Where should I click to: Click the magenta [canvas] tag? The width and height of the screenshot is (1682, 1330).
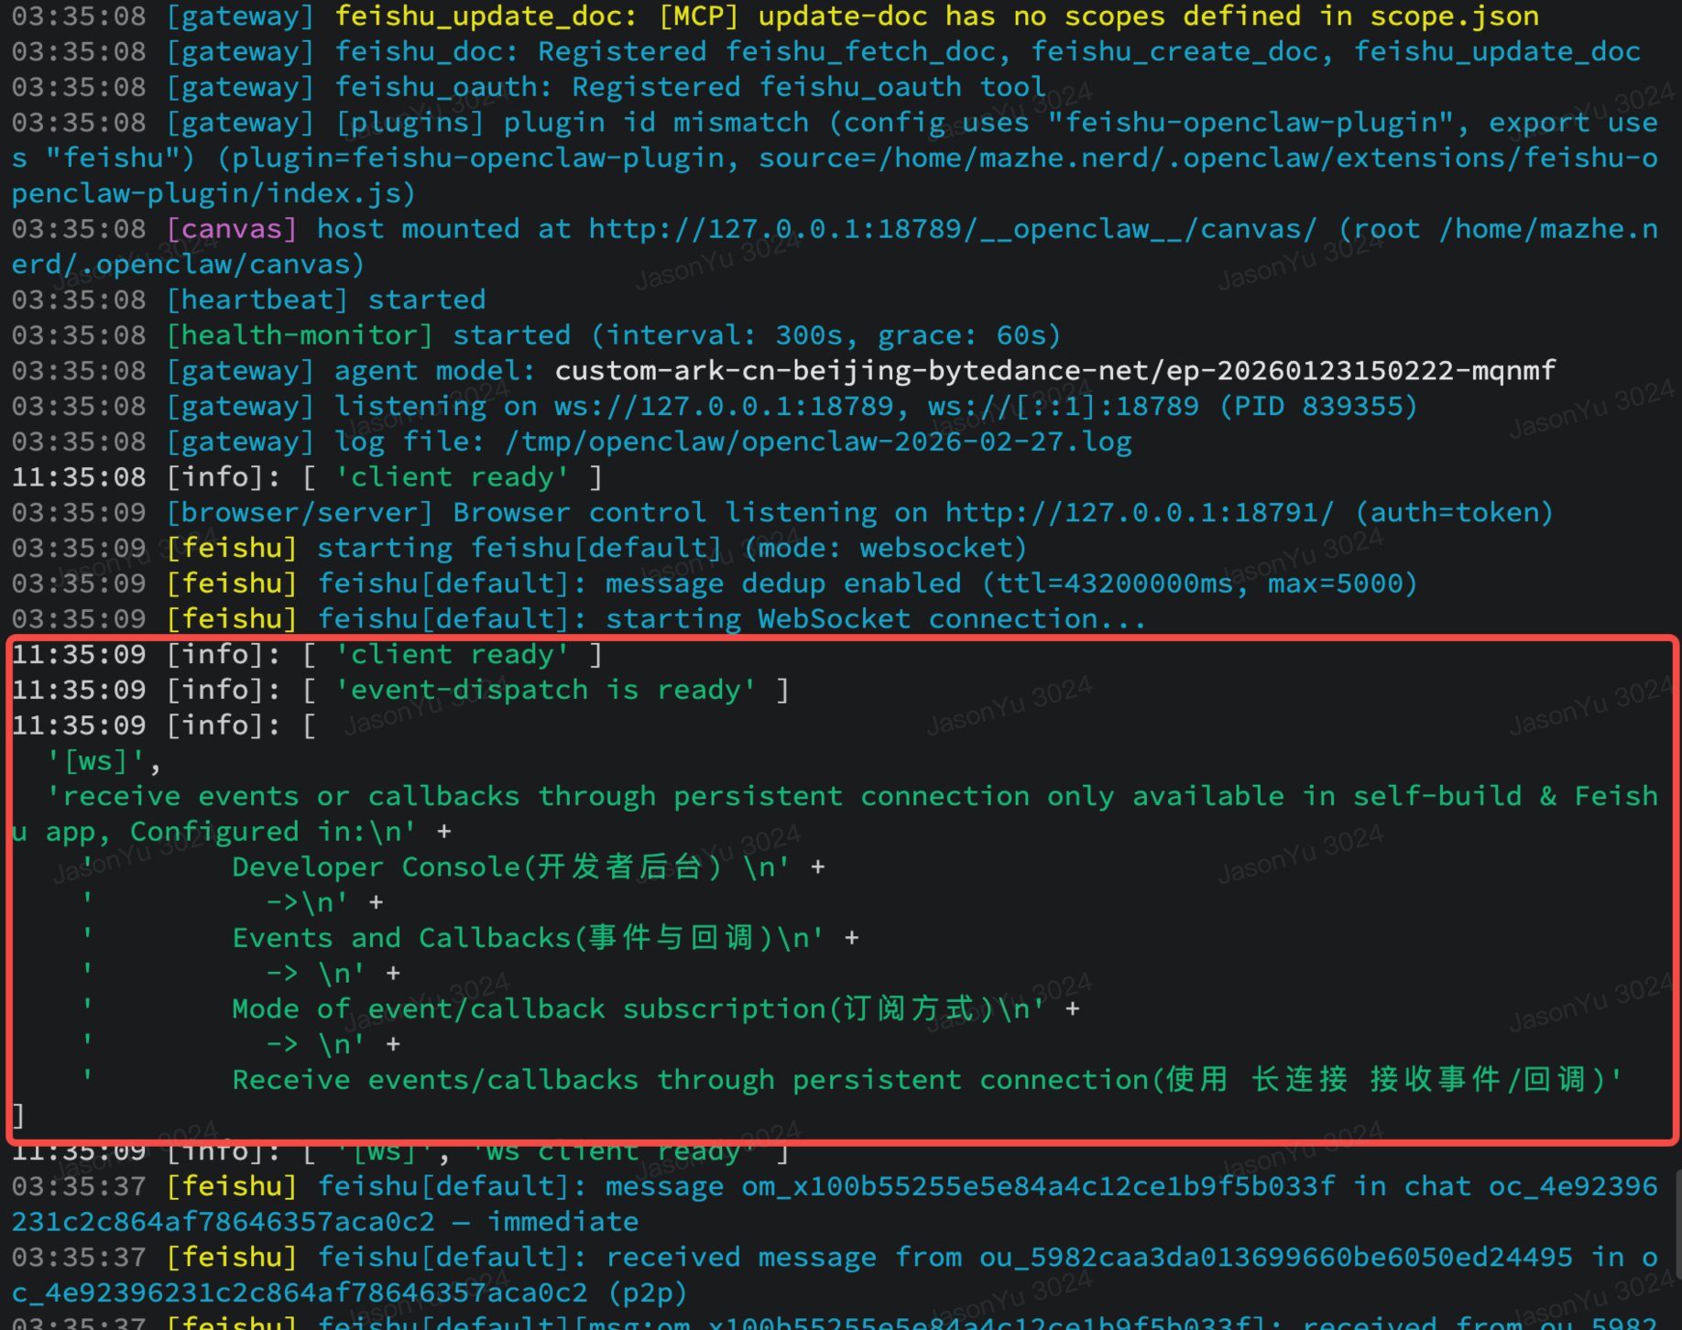click(232, 229)
